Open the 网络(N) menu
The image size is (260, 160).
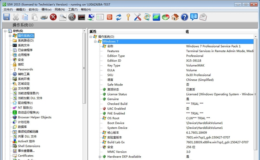(x=60, y=10)
